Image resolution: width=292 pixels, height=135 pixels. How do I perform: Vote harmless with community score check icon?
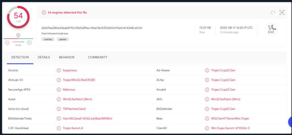click(x=29, y=43)
